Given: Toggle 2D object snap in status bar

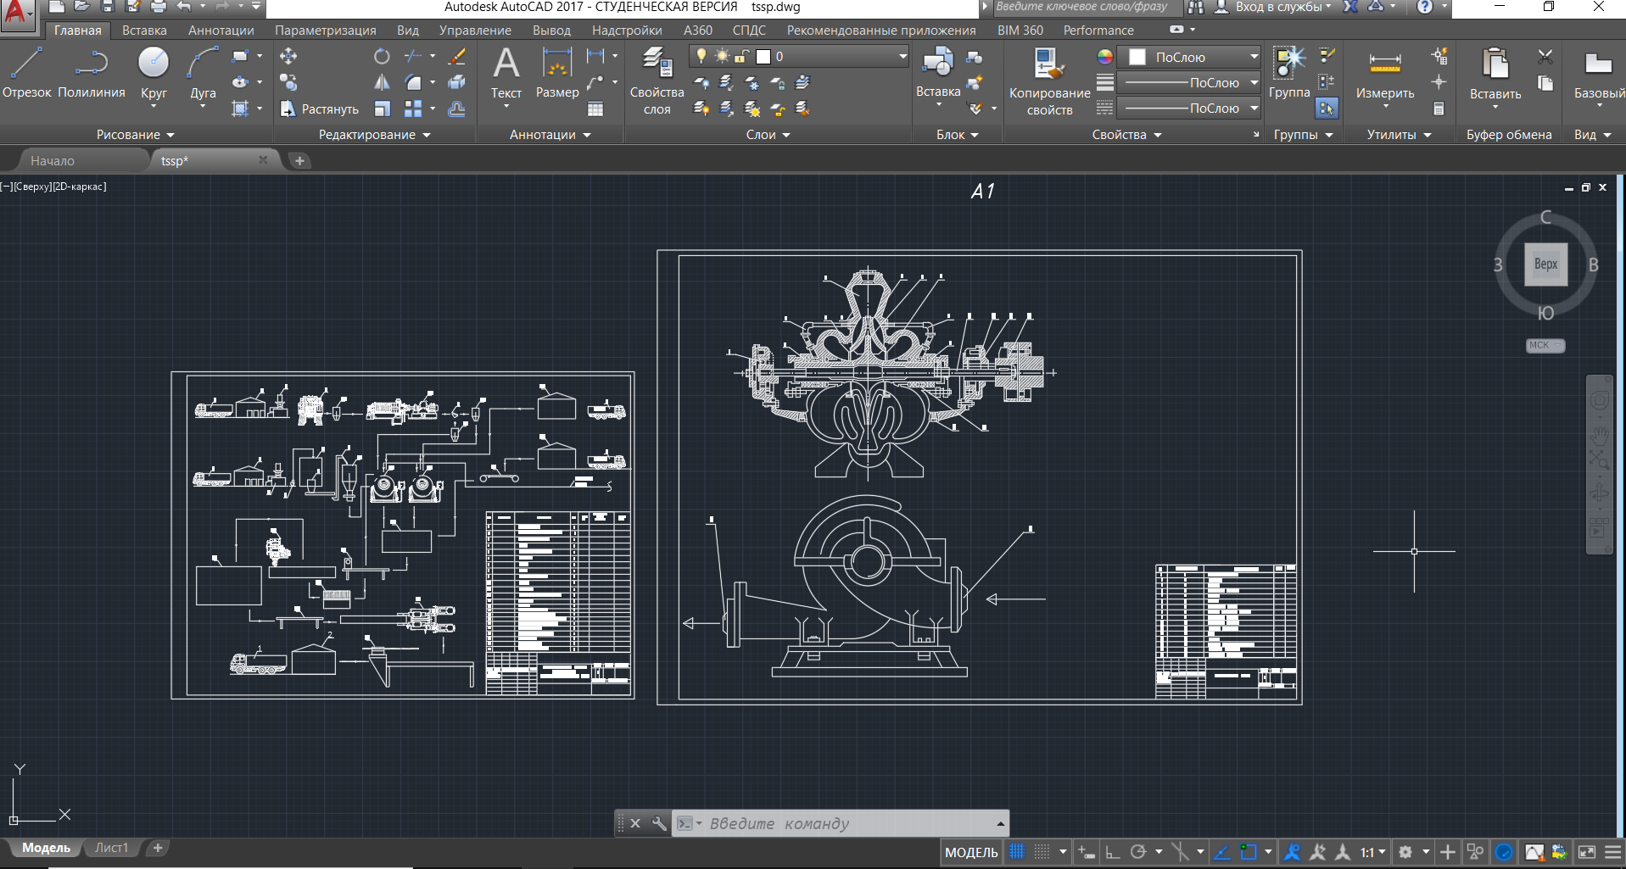Looking at the screenshot, I should (x=1248, y=852).
